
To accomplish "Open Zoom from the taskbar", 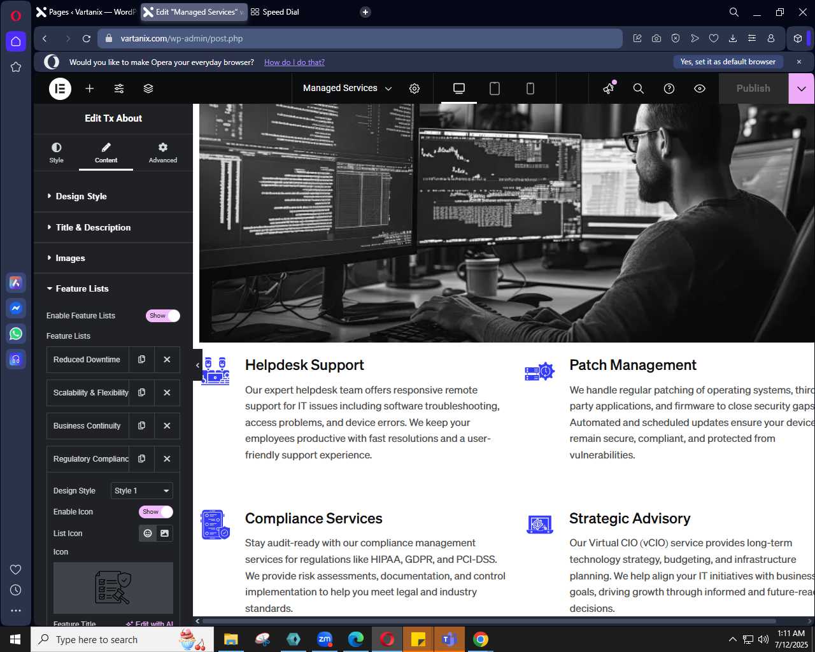I will [325, 639].
